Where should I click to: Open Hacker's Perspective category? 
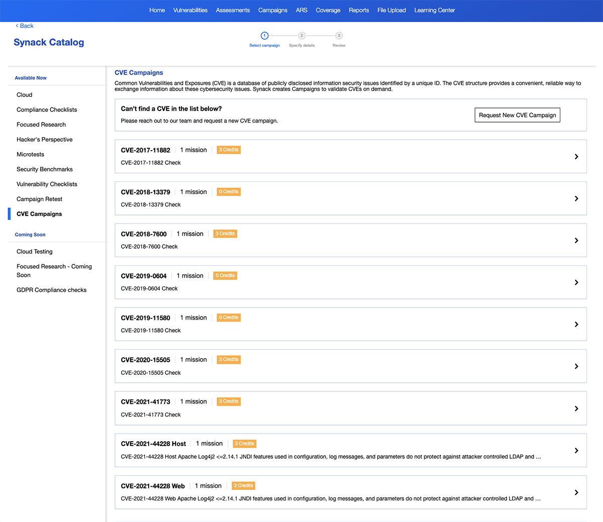45,140
